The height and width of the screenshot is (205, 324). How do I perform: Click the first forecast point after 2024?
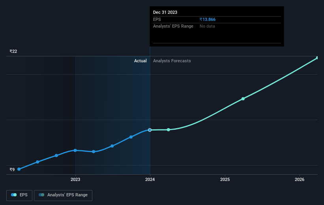point(169,130)
